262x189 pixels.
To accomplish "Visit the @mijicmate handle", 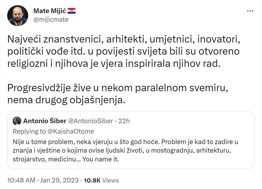I will pyautogui.click(x=51, y=20).
